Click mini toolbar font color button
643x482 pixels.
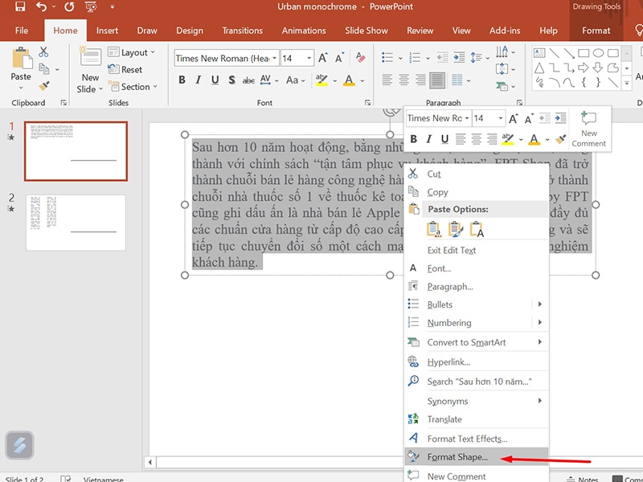coord(534,139)
